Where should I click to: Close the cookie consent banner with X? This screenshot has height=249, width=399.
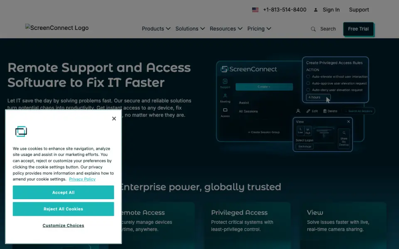tap(114, 118)
